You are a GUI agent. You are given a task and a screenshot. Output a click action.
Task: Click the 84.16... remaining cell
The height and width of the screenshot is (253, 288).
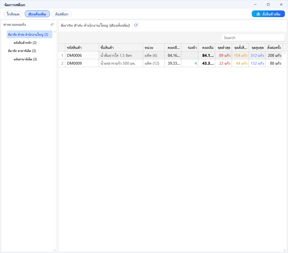173,55
